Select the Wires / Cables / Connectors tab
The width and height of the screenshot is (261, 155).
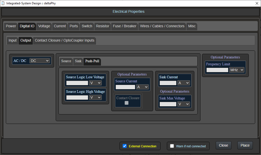[162, 26]
